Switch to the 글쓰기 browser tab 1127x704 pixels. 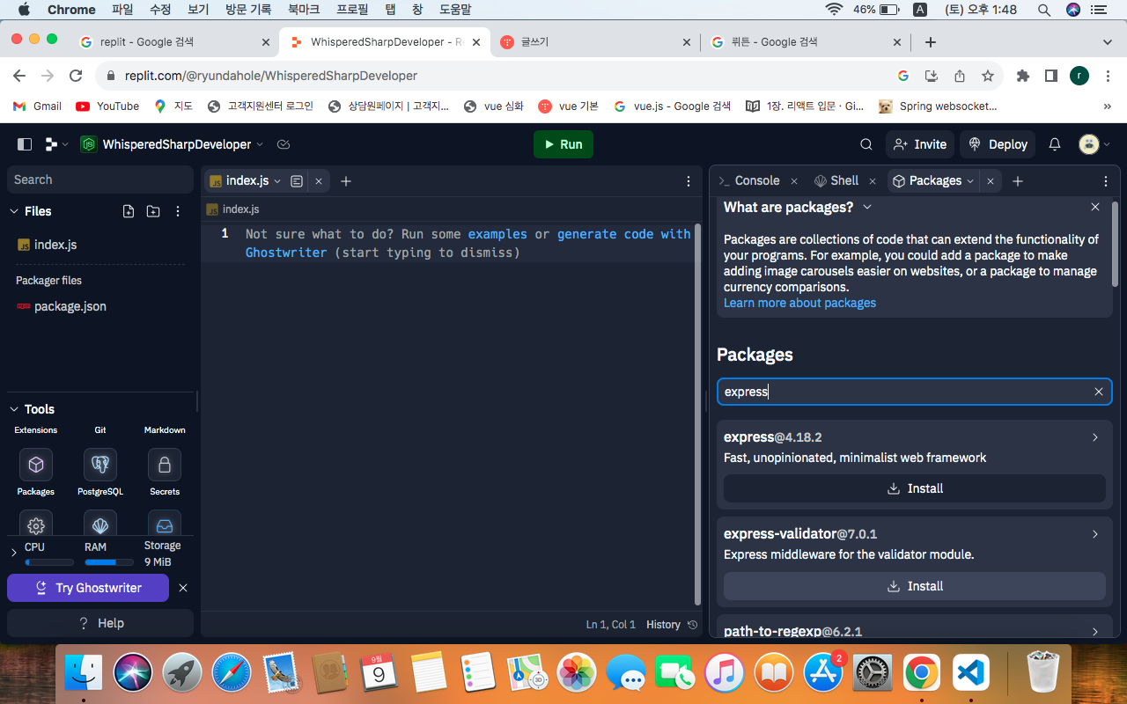point(594,41)
